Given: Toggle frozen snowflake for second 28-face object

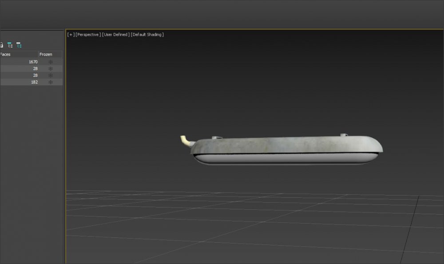Looking at the screenshot, I should tap(50, 76).
